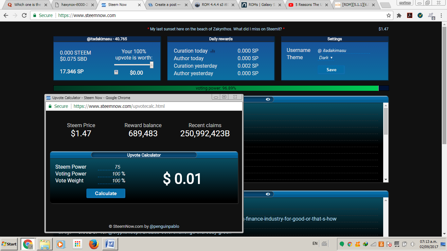Switch to the haxynox-i9300 tab
447x251 pixels.
tap(74, 5)
